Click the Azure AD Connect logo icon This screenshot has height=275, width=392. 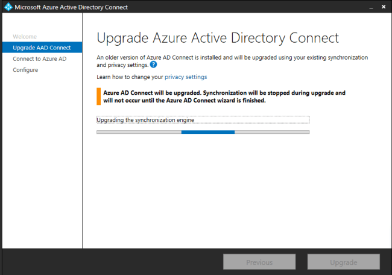[8, 7]
